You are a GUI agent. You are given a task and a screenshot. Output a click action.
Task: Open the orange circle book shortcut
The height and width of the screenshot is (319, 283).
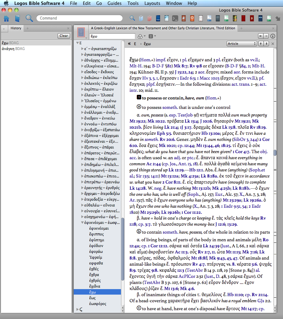point(192,18)
